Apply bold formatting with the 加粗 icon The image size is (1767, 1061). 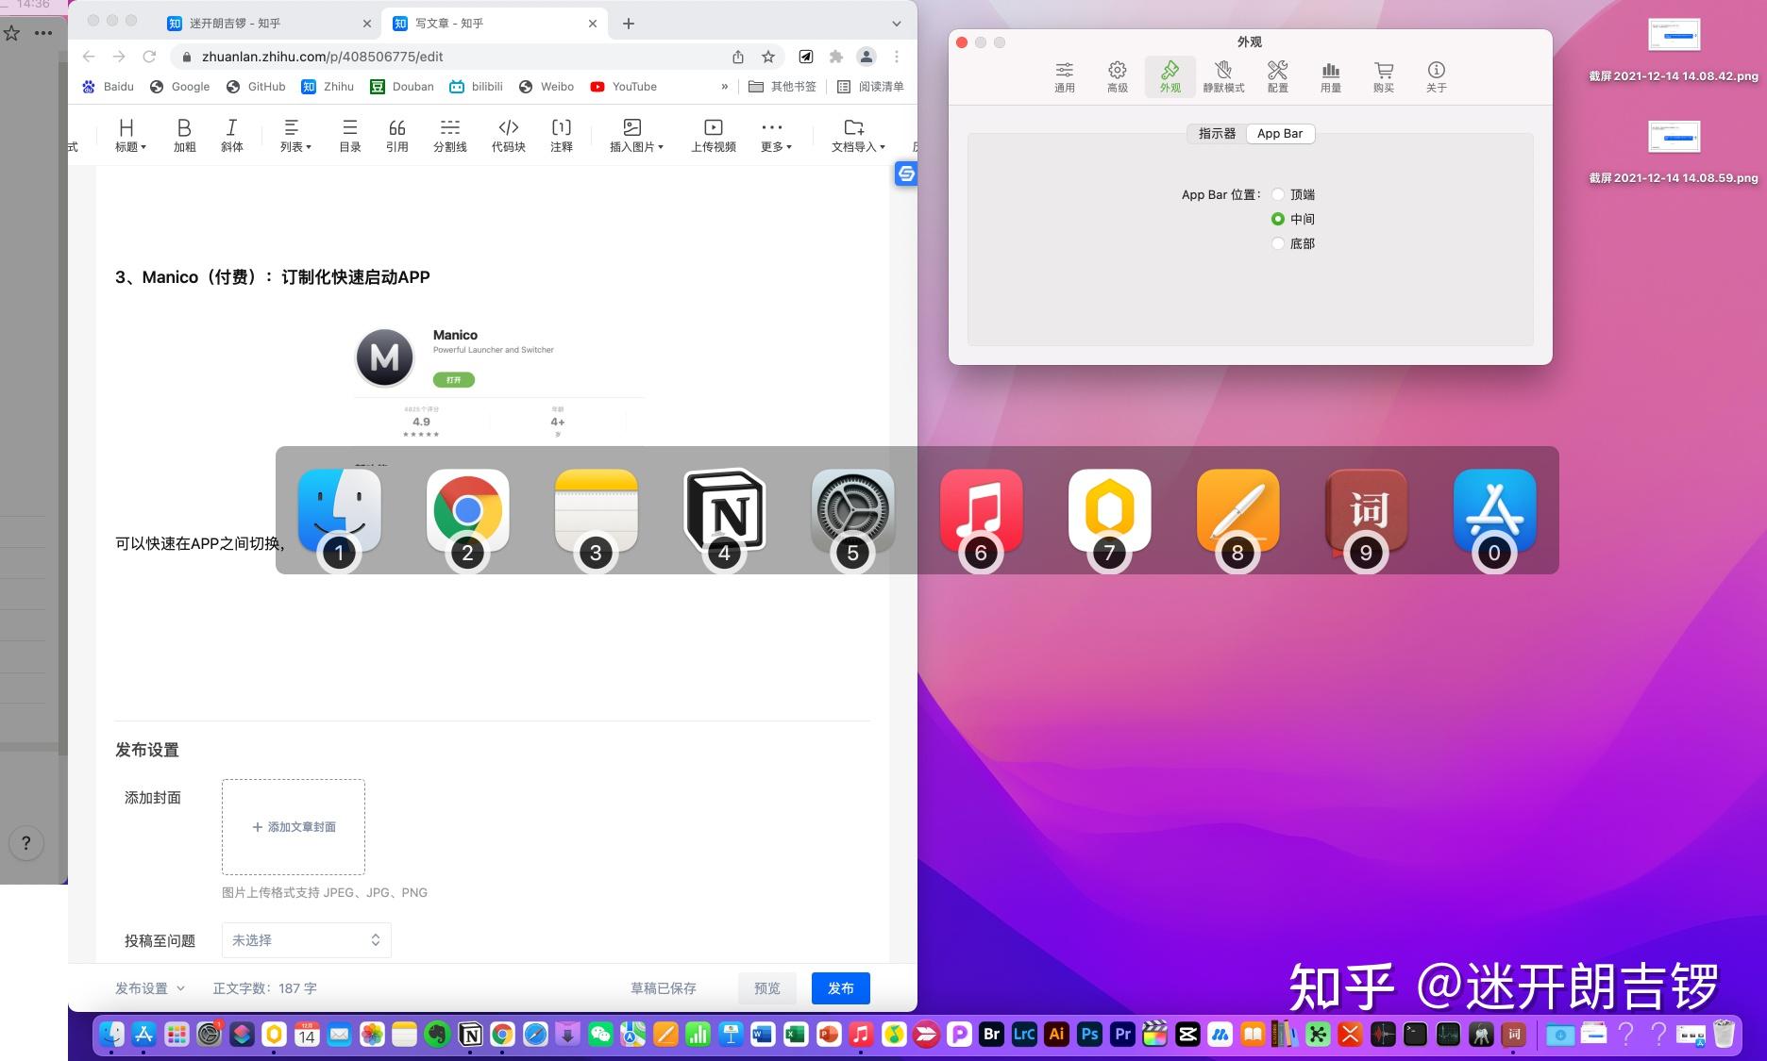(185, 134)
